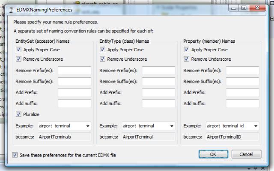Open EntityType Example dropdown

click(172, 126)
